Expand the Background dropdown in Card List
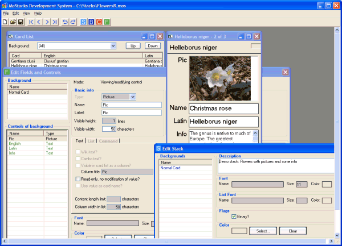Screen dimensions: 342x246 pos(113,45)
